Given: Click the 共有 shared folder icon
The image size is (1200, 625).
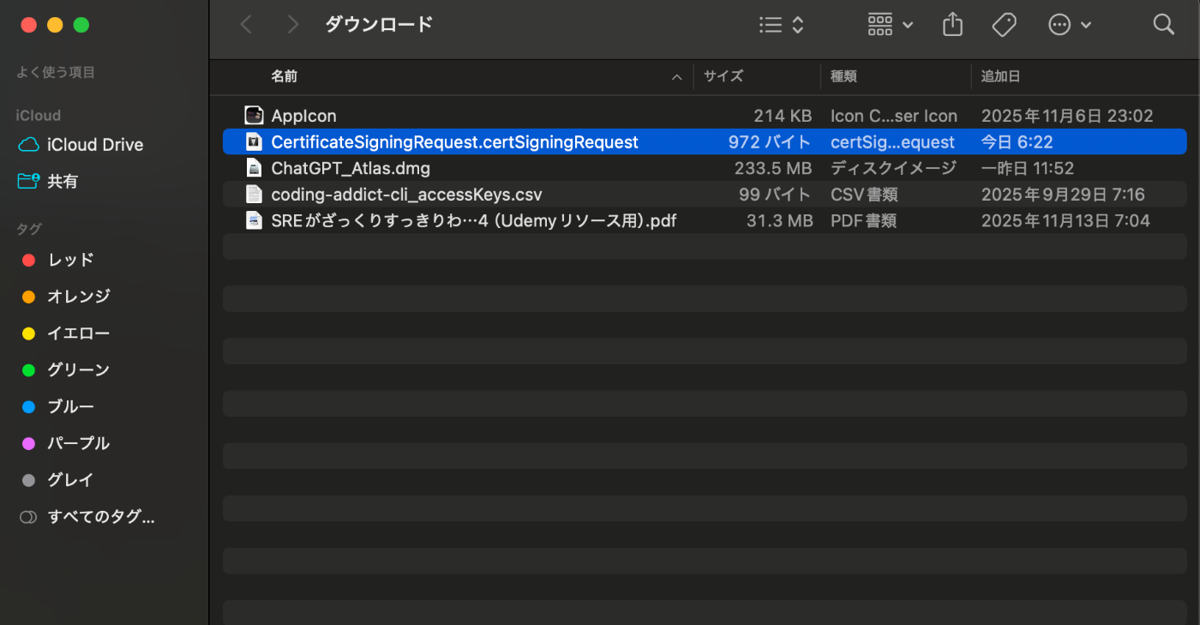Looking at the screenshot, I should coord(28,181).
